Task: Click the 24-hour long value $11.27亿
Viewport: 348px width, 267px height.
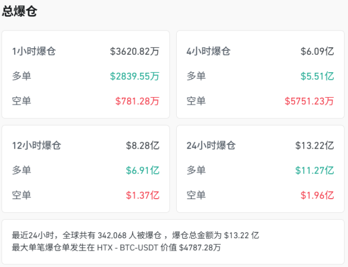Action: [x=314, y=170]
